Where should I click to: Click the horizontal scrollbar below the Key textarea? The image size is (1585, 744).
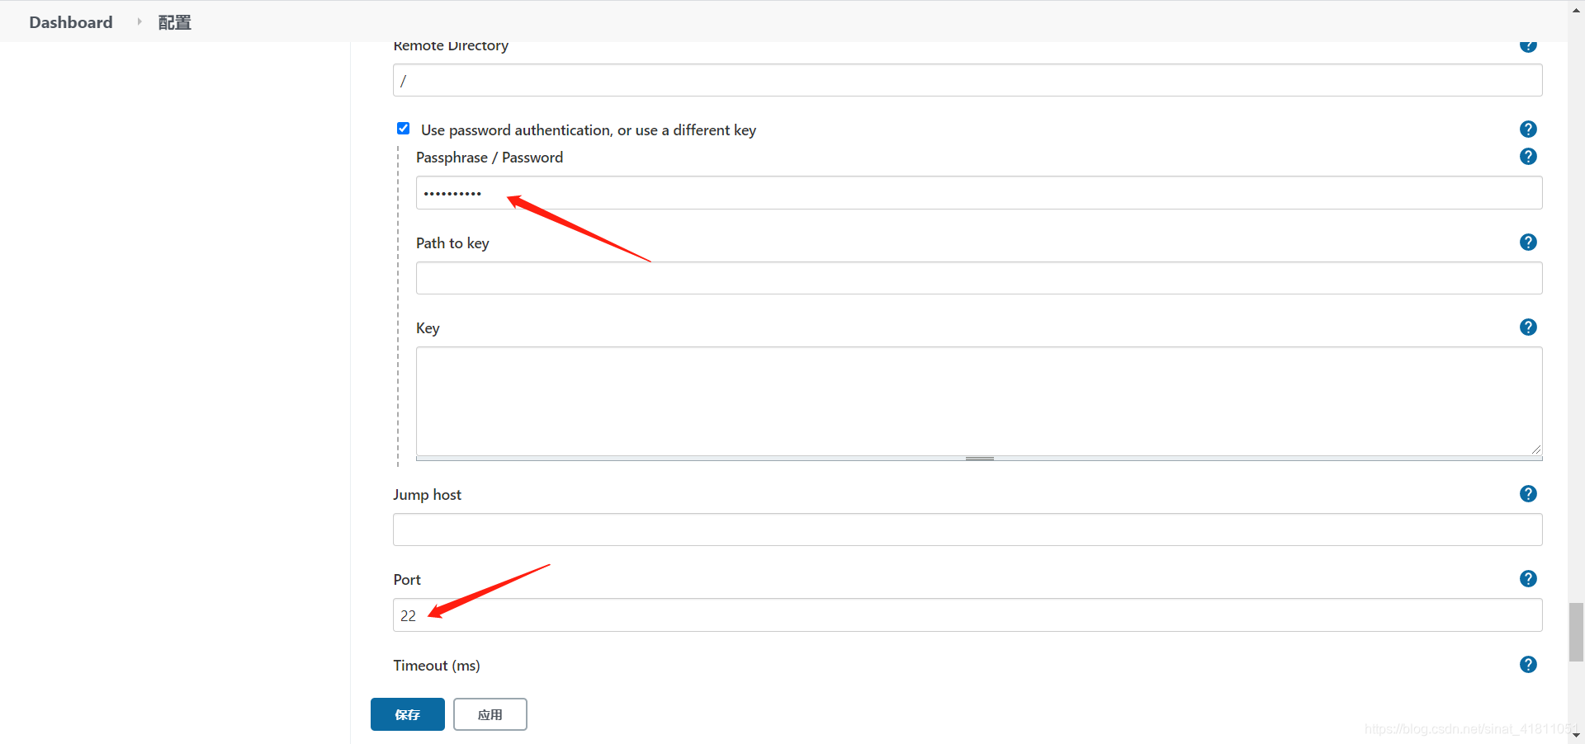[978, 459]
